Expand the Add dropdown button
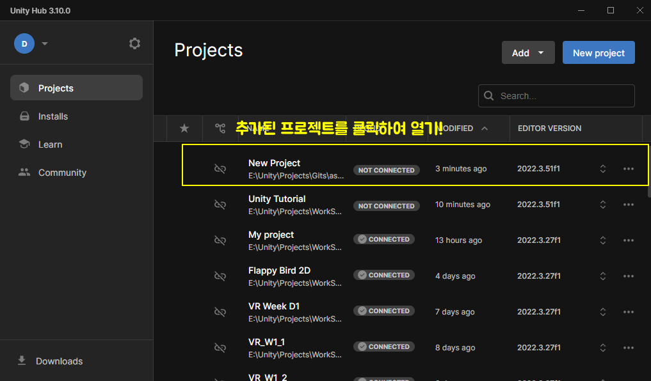The height and width of the screenshot is (381, 651). click(528, 52)
